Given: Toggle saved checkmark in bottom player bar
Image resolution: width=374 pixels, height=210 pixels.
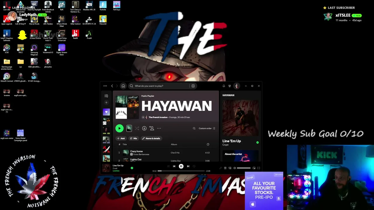Looking at the screenshot, I should click(132, 168).
